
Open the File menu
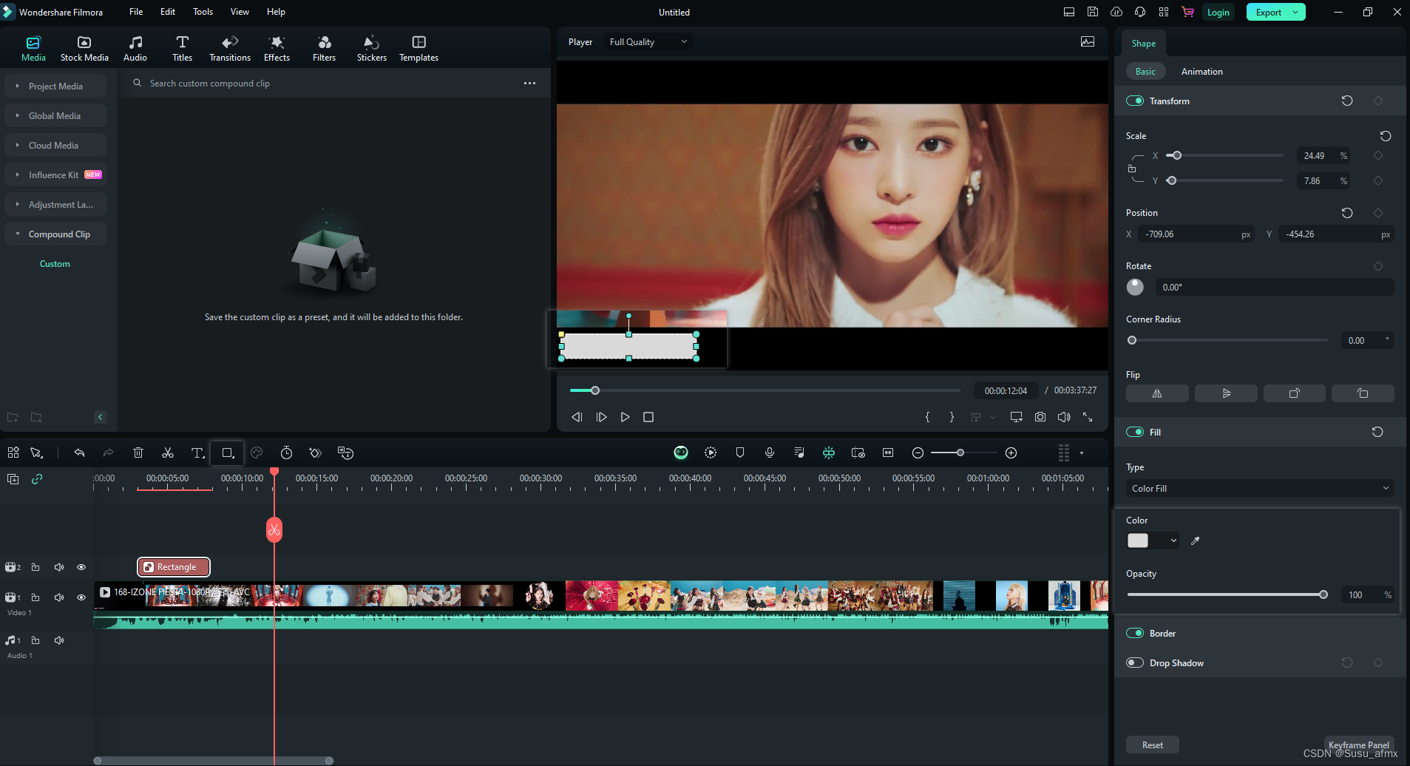(136, 12)
